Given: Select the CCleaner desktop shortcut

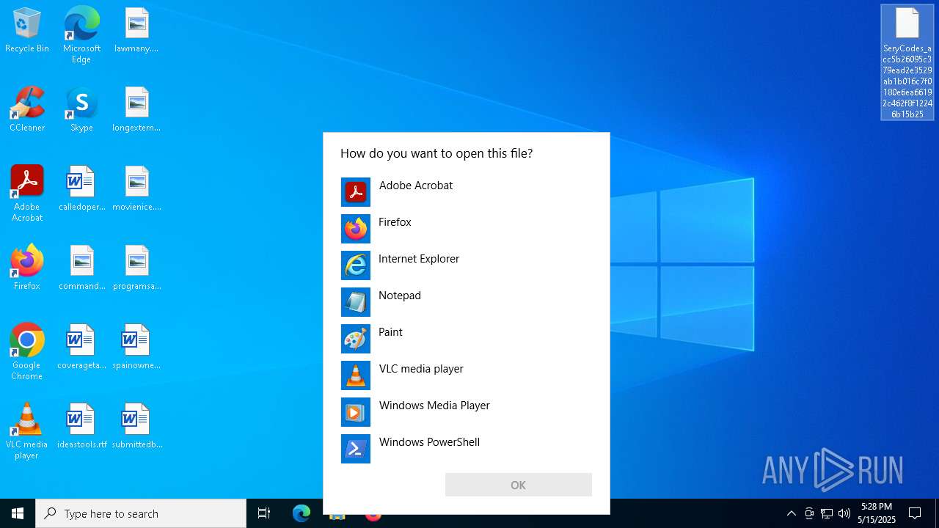Looking at the screenshot, I should click(27, 110).
